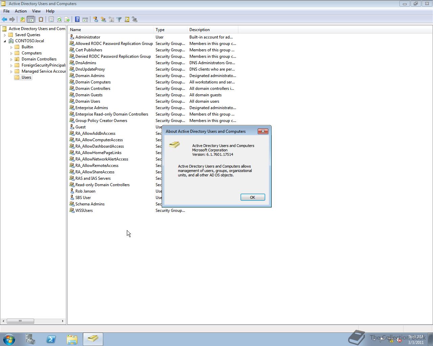Open the Action menu
Image resolution: width=433 pixels, height=346 pixels.
pos(21,11)
